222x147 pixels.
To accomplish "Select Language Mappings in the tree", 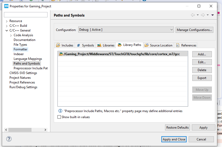I will click(28, 59).
